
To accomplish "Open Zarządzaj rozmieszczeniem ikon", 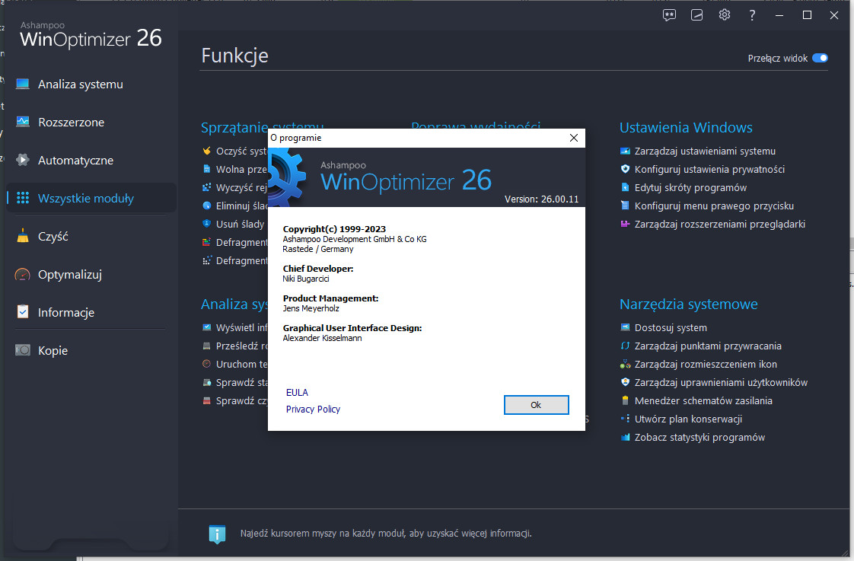I will [x=706, y=364].
